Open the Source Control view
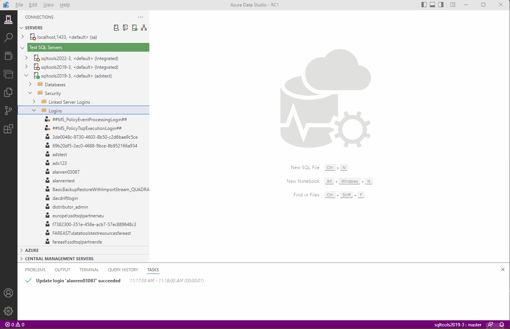This screenshot has width=510, height=329. tap(8, 111)
